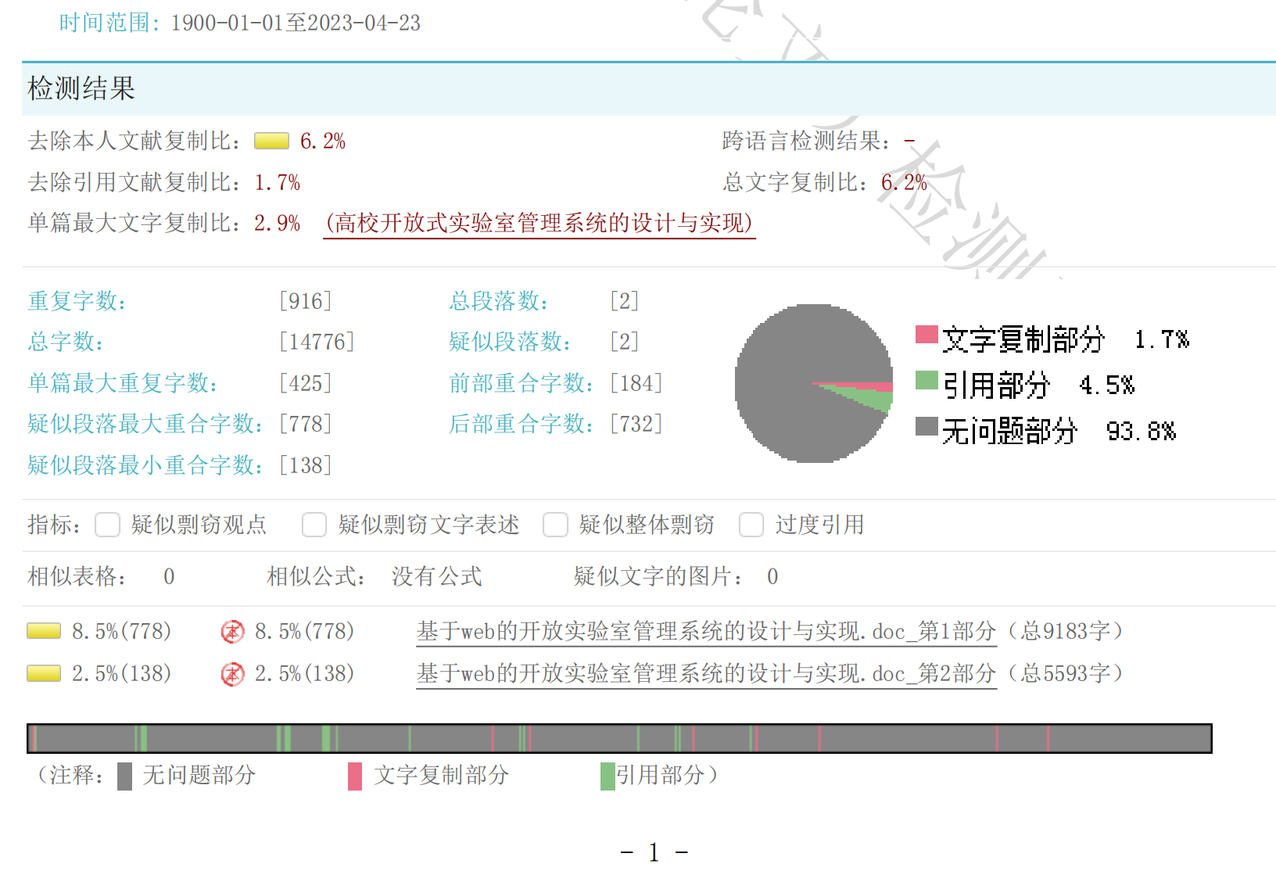Click the 去除引用文献复制比 1.7% value
Screen dimensions: 1276x875
pos(277,182)
